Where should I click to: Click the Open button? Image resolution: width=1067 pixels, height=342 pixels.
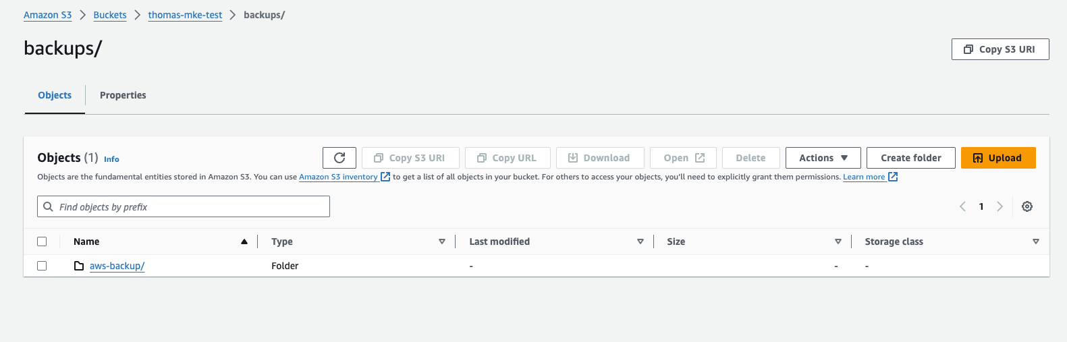(683, 158)
